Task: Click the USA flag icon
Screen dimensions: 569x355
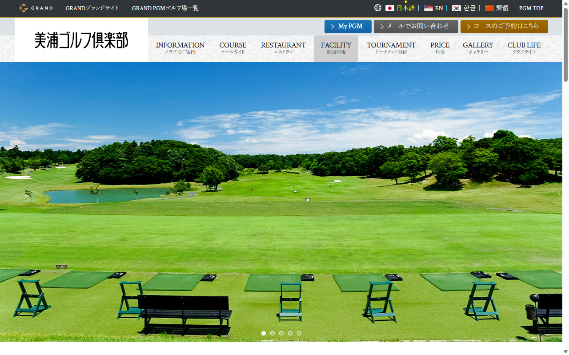Action: pyautogui.click(x=429, y=8)
